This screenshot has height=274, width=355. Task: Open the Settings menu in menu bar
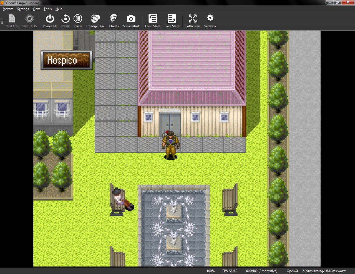tap(23, 9)
